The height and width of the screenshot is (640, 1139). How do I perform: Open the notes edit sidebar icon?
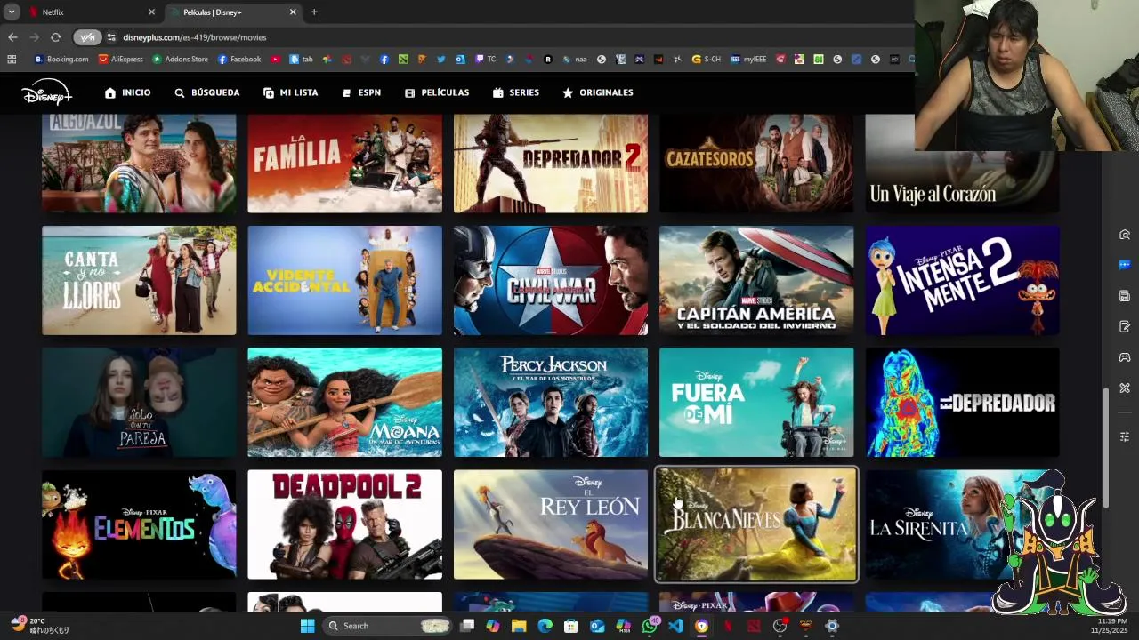[1125, 327]
